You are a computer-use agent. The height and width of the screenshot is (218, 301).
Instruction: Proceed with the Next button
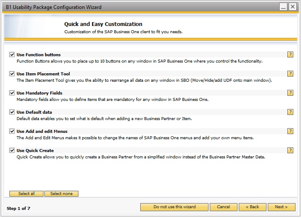click(x=281, y=207)
